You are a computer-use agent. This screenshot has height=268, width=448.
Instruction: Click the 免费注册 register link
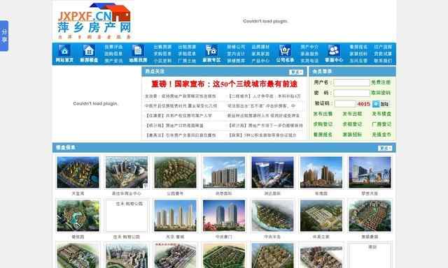(x=381, y=82)
